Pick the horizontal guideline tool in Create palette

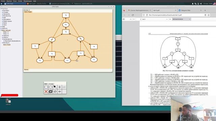click(59, 91)
